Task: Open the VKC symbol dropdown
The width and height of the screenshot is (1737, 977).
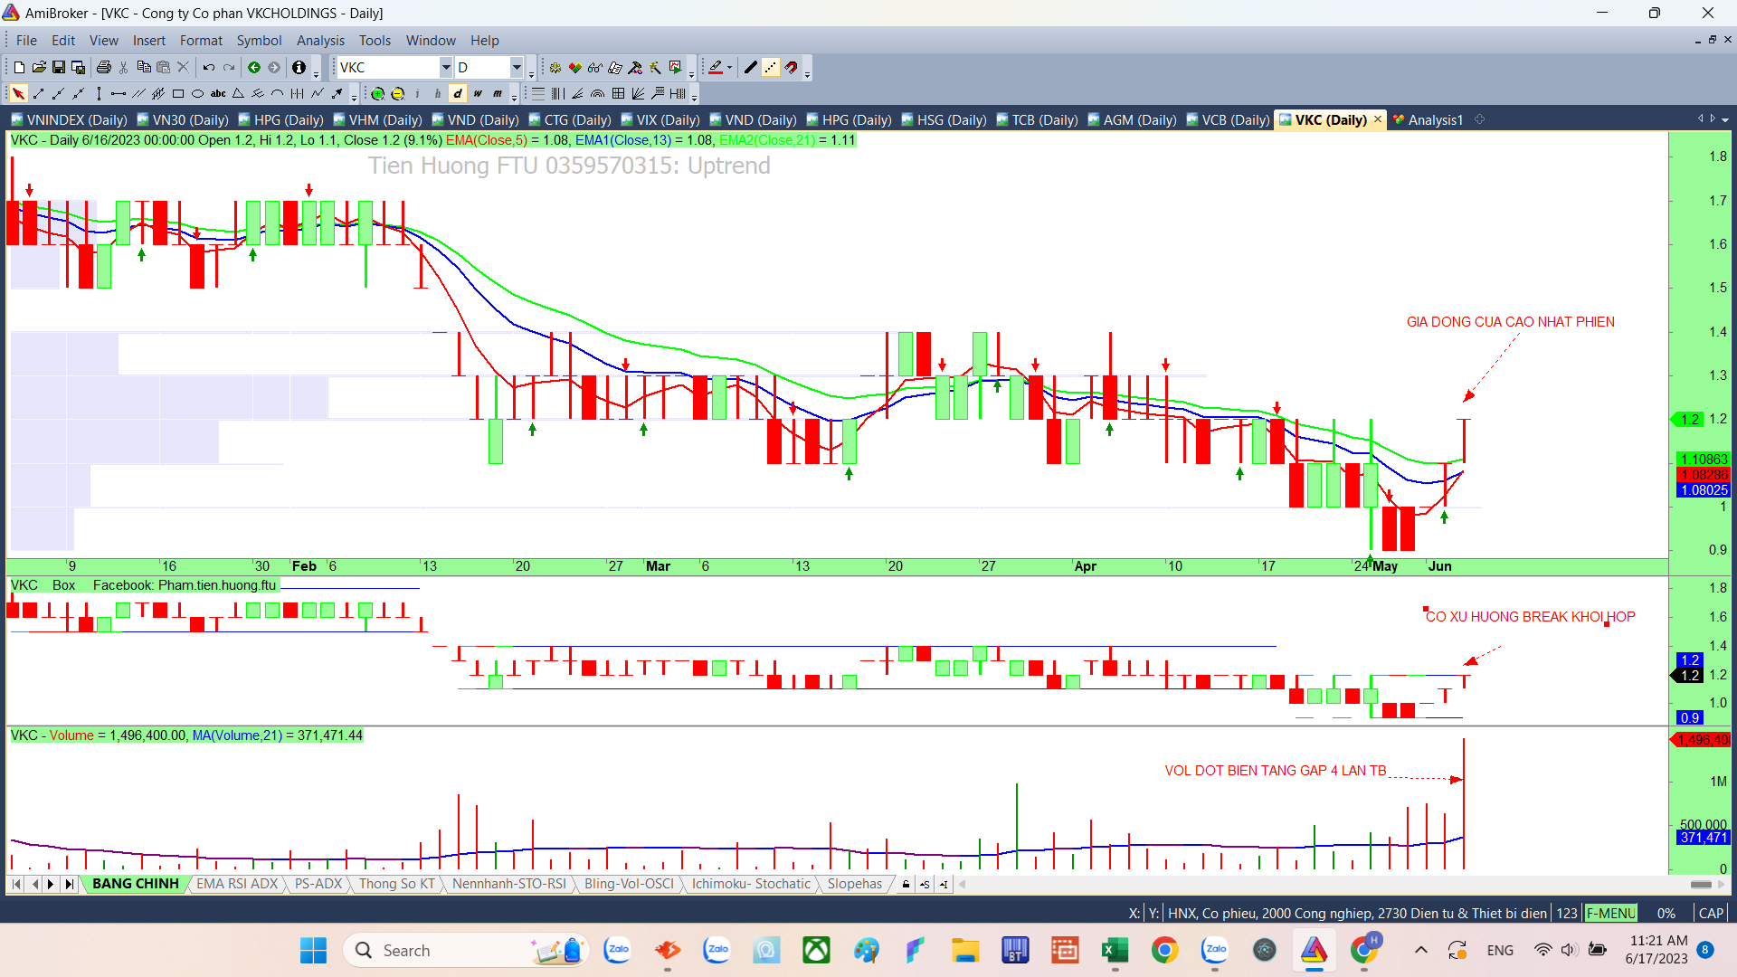Action: pos(445,68)
